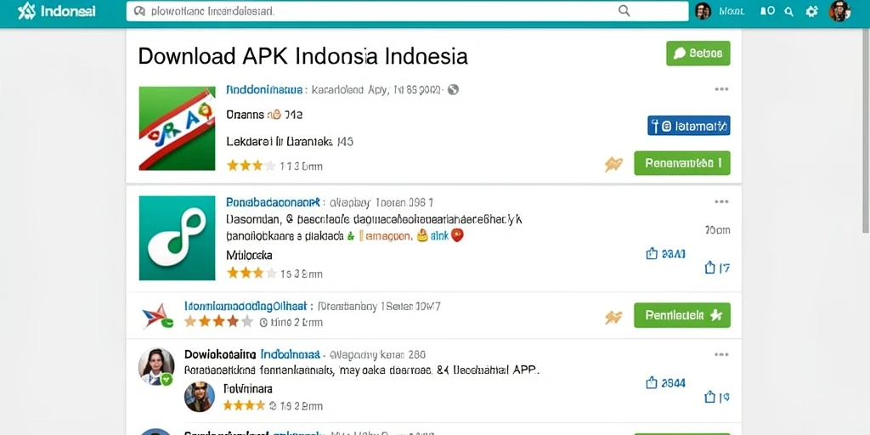Viewport: 870px width, 435px height.
Task: Open the settings gear icon in header
Action: 811,11
